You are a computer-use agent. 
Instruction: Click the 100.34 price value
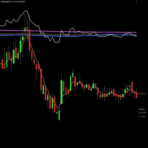pyautogui.click(x=142, y=109)
